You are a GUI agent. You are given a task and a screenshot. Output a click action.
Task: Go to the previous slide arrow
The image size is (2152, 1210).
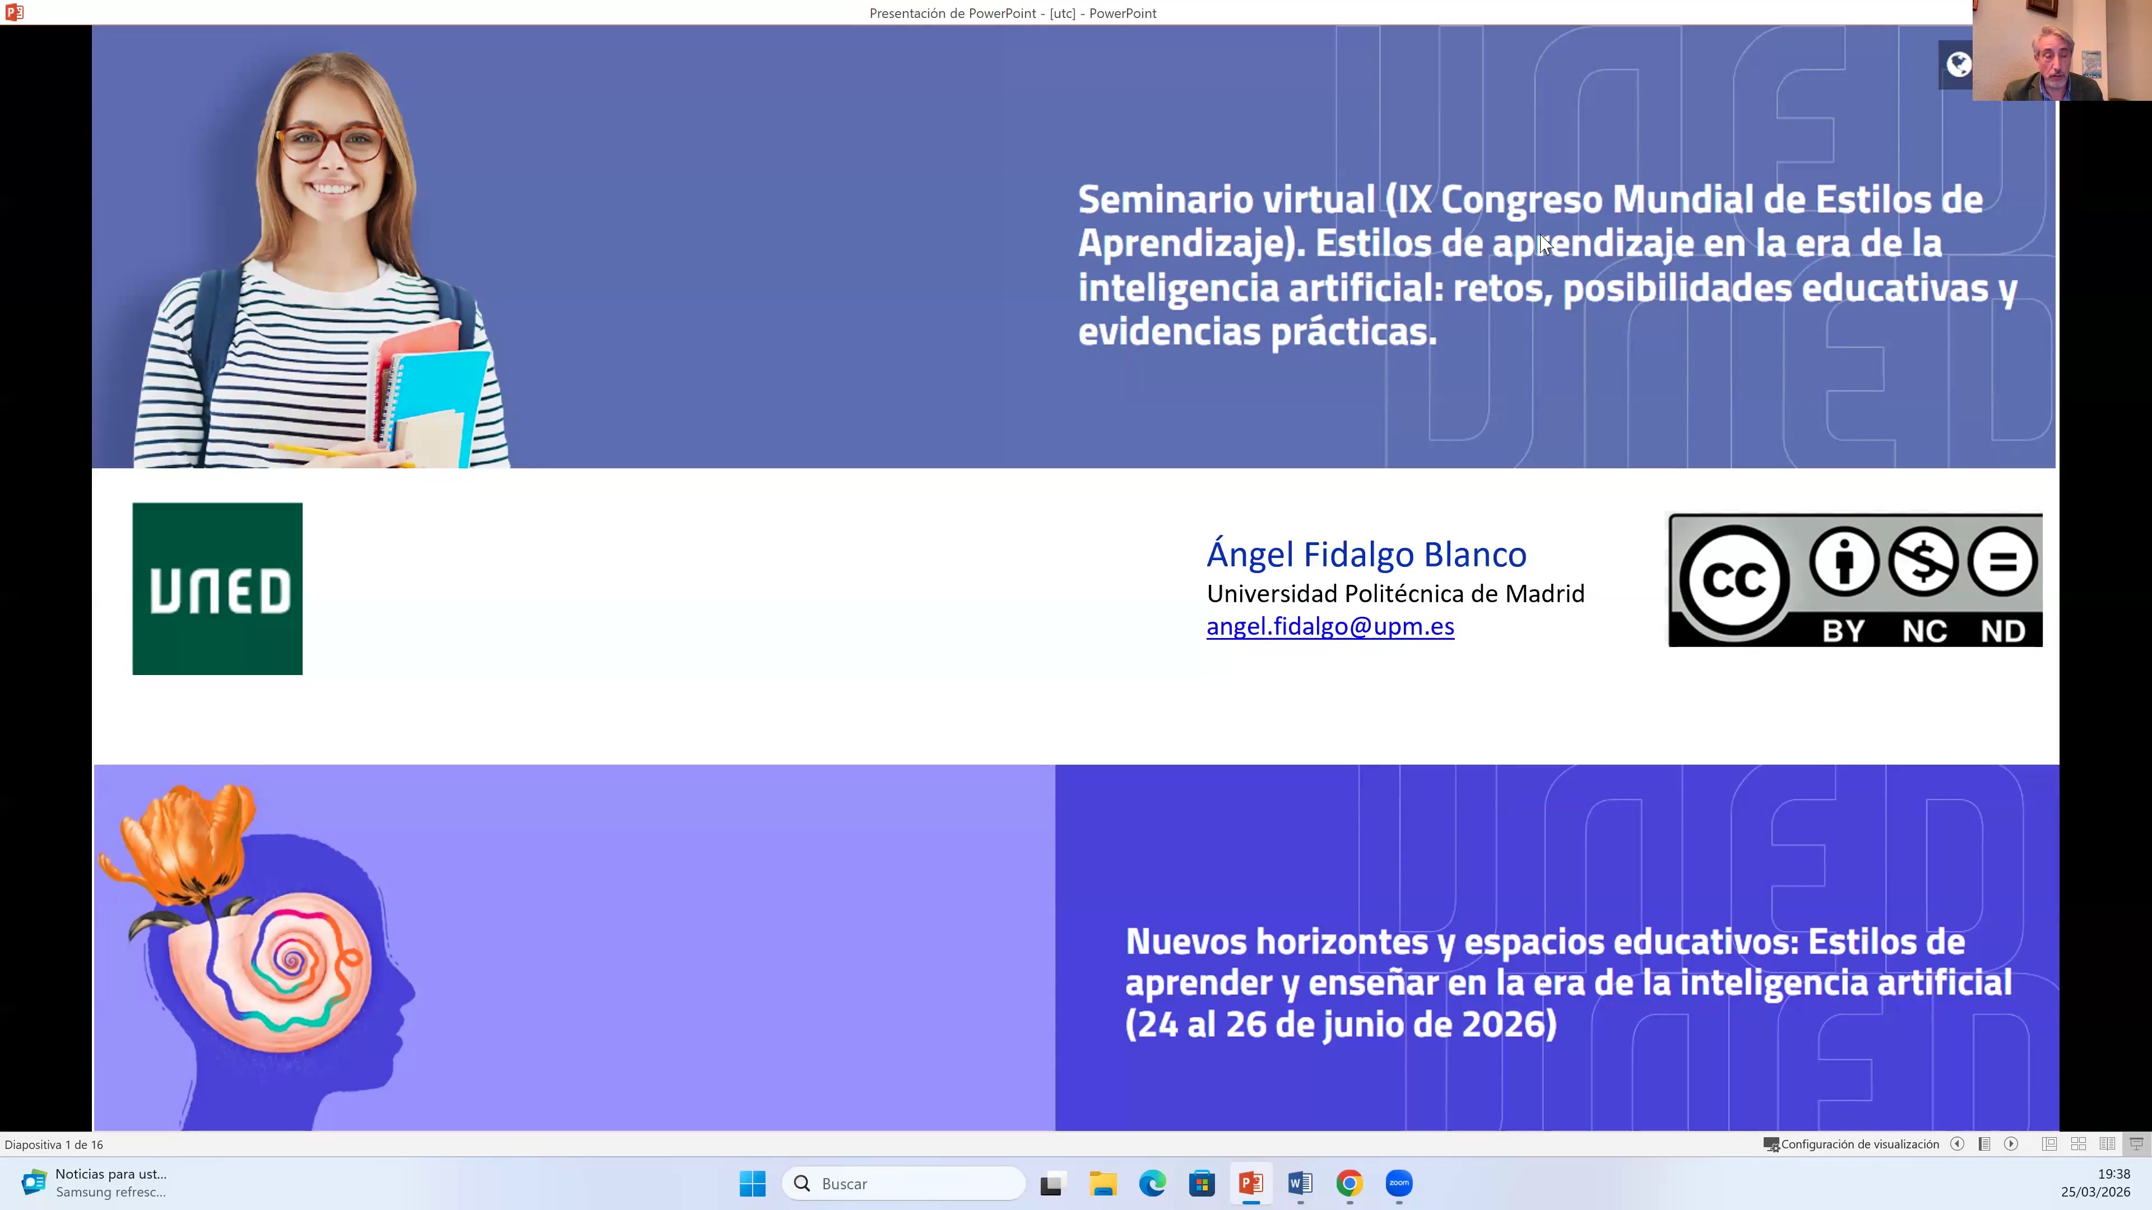pyautogui.click(x=1956, y=1144)
